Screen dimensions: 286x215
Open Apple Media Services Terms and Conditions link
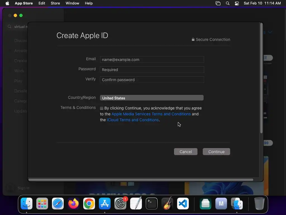(151, 114)
